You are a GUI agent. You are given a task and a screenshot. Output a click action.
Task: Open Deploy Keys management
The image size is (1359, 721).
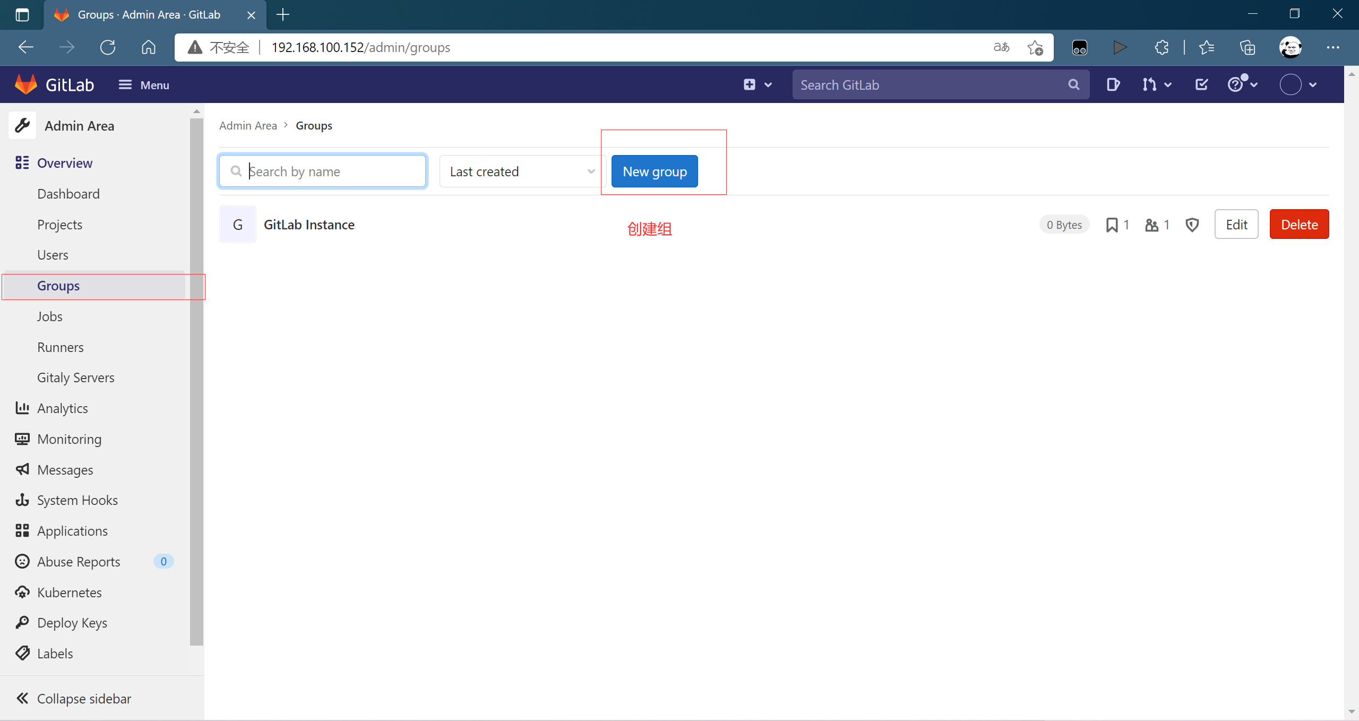(x=72, y=622)
